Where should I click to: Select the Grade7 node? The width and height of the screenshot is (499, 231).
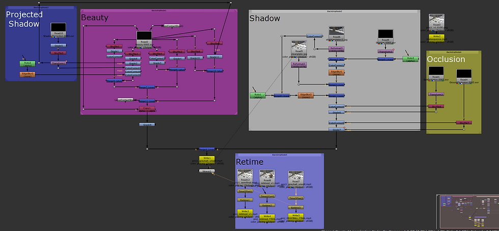click(337, 130)
